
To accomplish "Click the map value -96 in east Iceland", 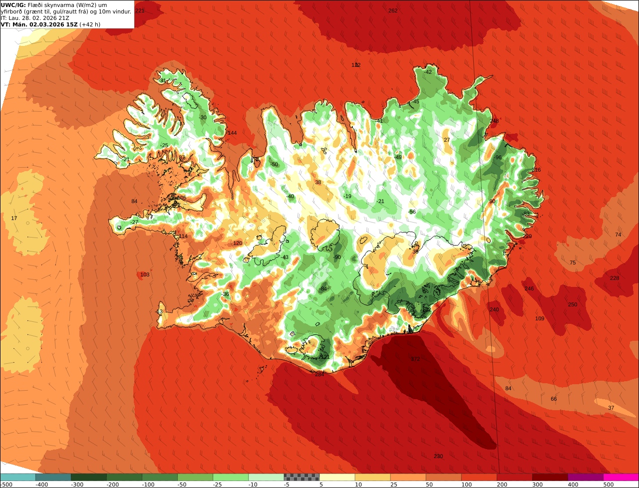I will (x=498, y=157).
